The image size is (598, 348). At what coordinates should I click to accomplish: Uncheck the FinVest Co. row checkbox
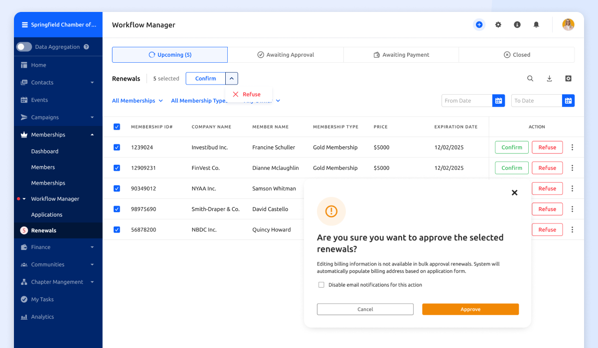click(x=117, y=168)
